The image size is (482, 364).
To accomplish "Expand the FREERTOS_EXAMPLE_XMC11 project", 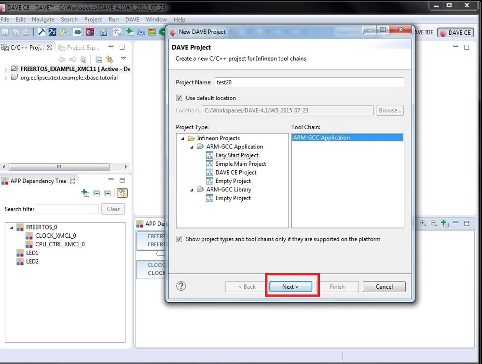I will point(5,69).
